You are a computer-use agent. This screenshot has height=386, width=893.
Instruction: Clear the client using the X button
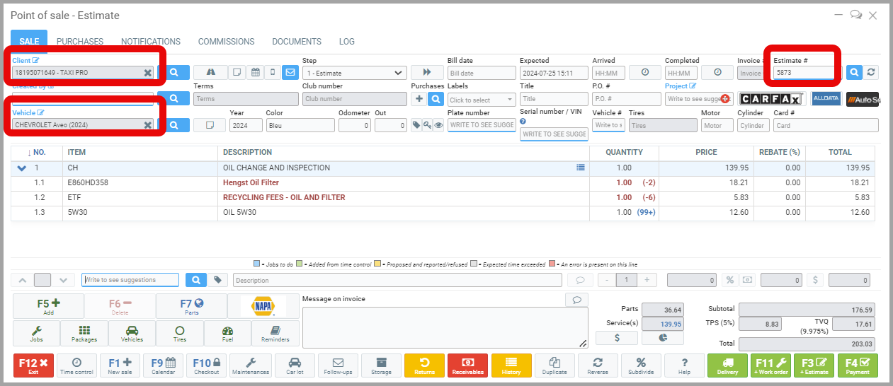(147, 73)
